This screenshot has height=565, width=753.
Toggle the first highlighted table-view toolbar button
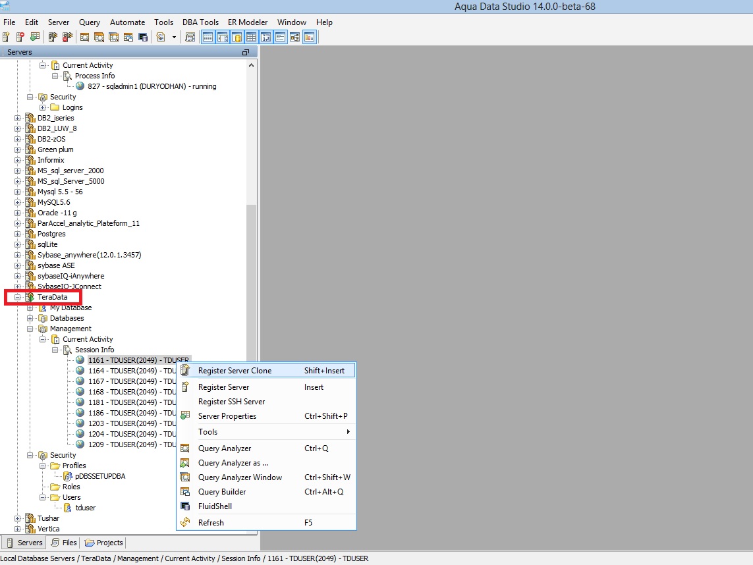[x=208, y=37]
